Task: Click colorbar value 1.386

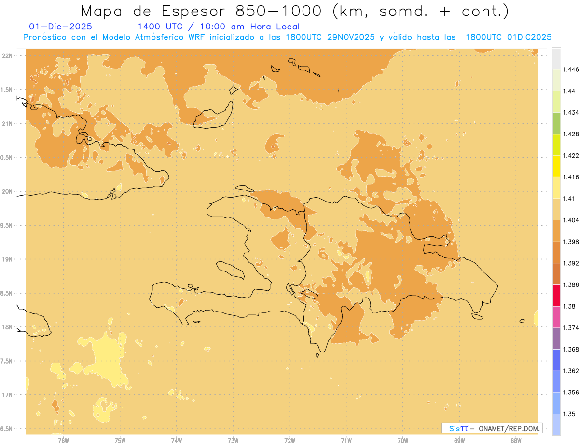Action: 571,284
